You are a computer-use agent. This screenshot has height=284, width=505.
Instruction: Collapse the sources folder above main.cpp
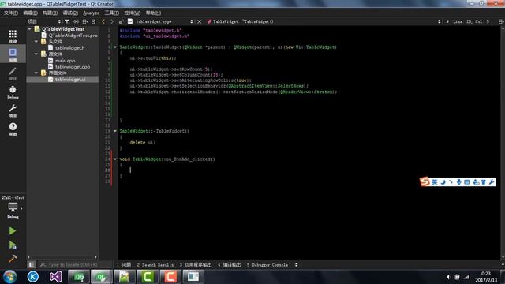[36, 54]
